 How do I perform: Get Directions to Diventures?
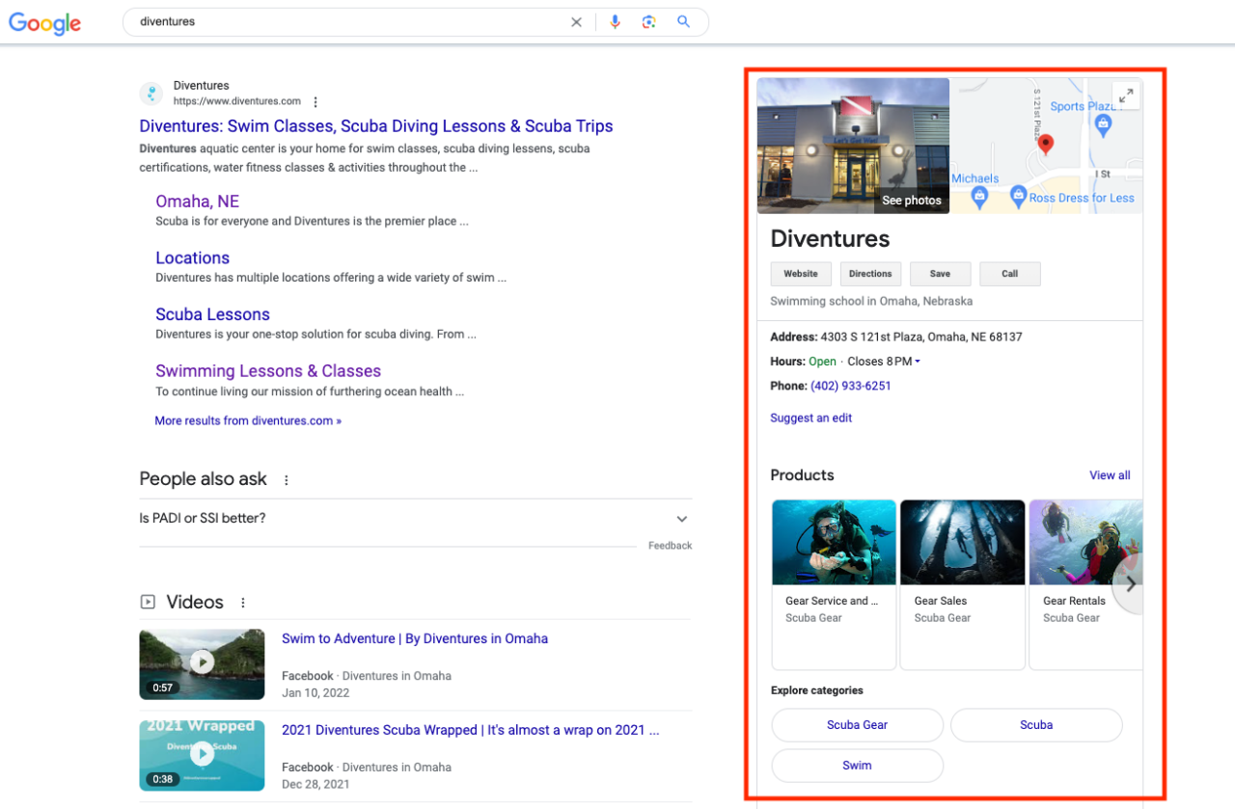(869, 273)
